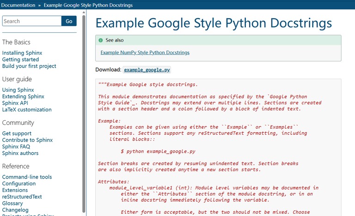Click the "$ python example_google.py" code line

pos(158,151)
